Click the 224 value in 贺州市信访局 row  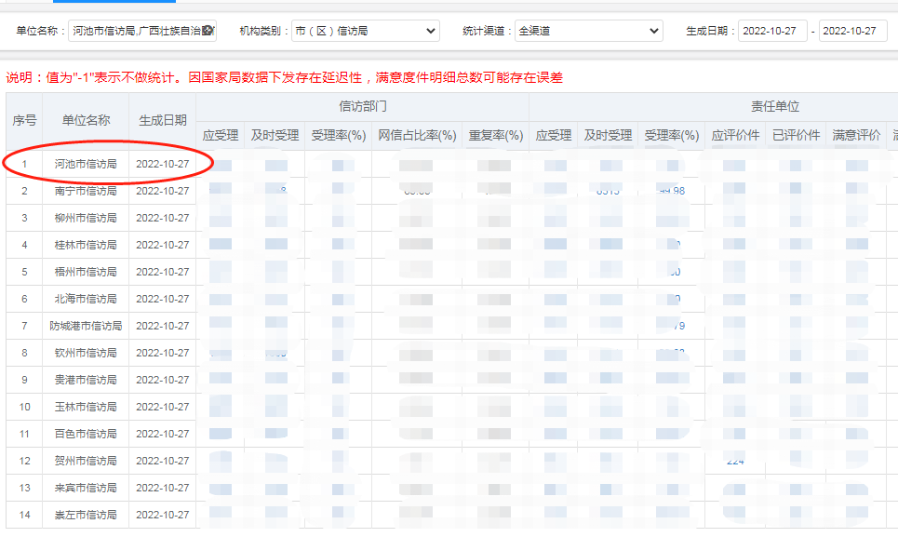[x=735, y=461]
